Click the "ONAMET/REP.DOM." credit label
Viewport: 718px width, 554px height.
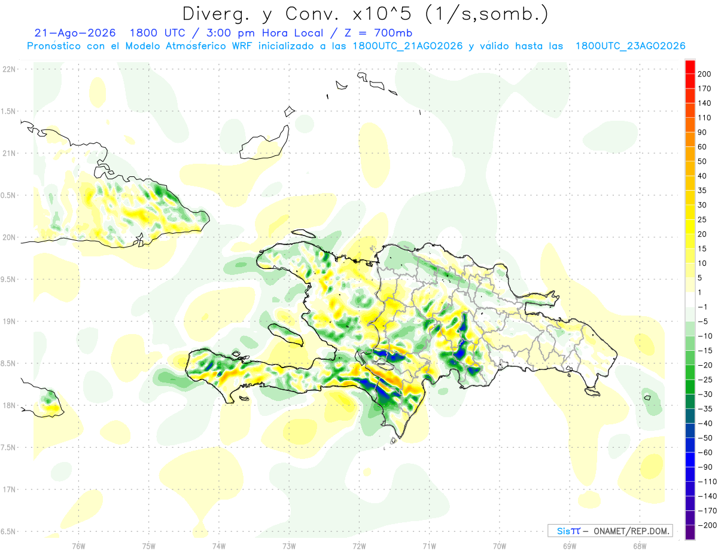tap(631, 531)
